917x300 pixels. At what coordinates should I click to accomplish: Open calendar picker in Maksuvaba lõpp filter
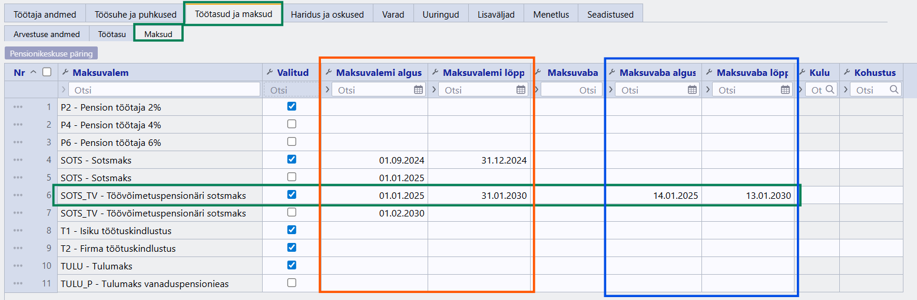coord(785,90)
